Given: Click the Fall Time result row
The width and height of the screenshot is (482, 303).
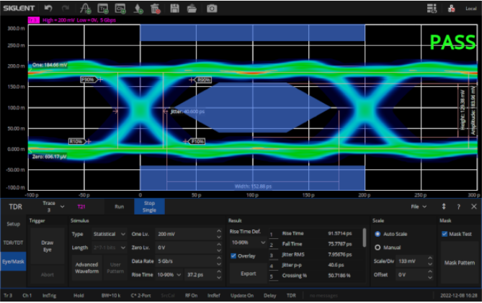Looking at the screenshot, I should 315,244.
